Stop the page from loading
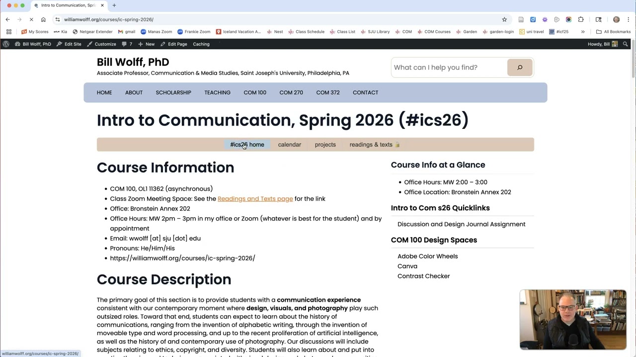The image size is (636, 357). (31, 19)
